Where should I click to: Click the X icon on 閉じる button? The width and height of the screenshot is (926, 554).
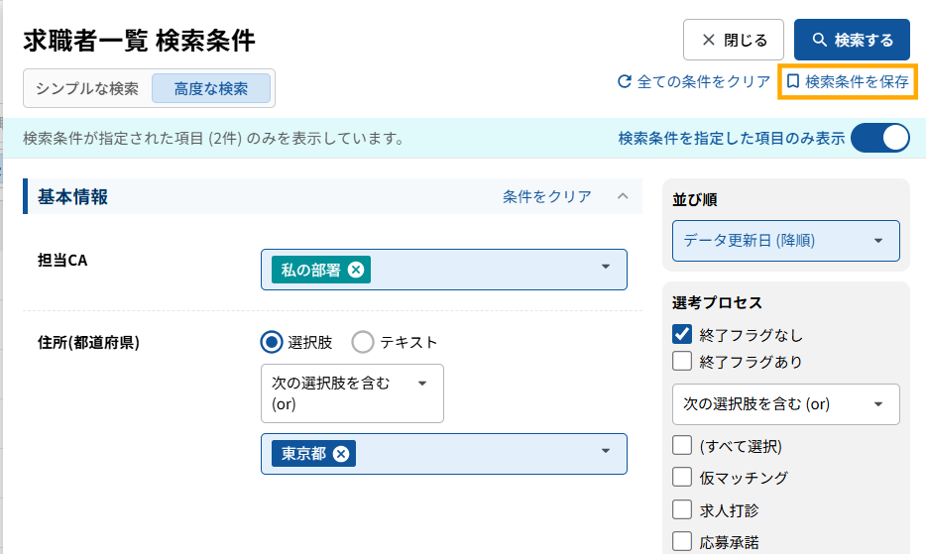(x=708, y=41)
